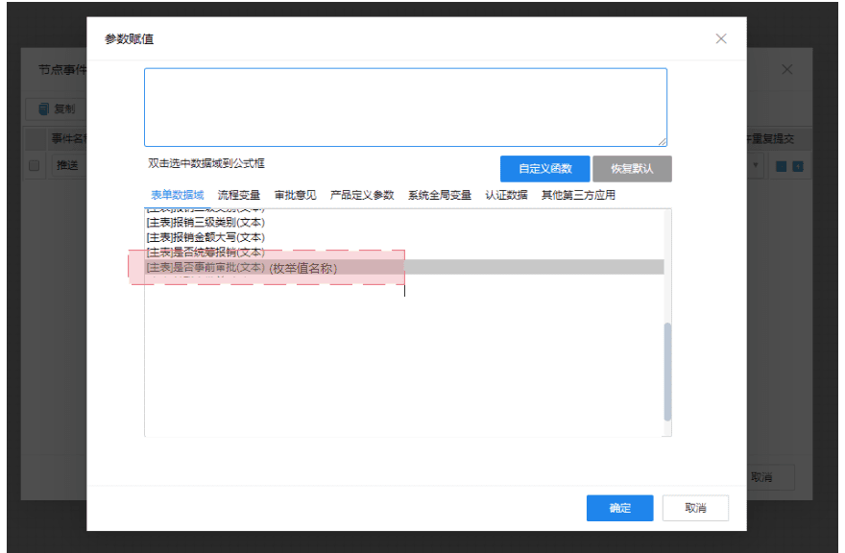Open dropdown arrow in background row

(x=756, y=165)
